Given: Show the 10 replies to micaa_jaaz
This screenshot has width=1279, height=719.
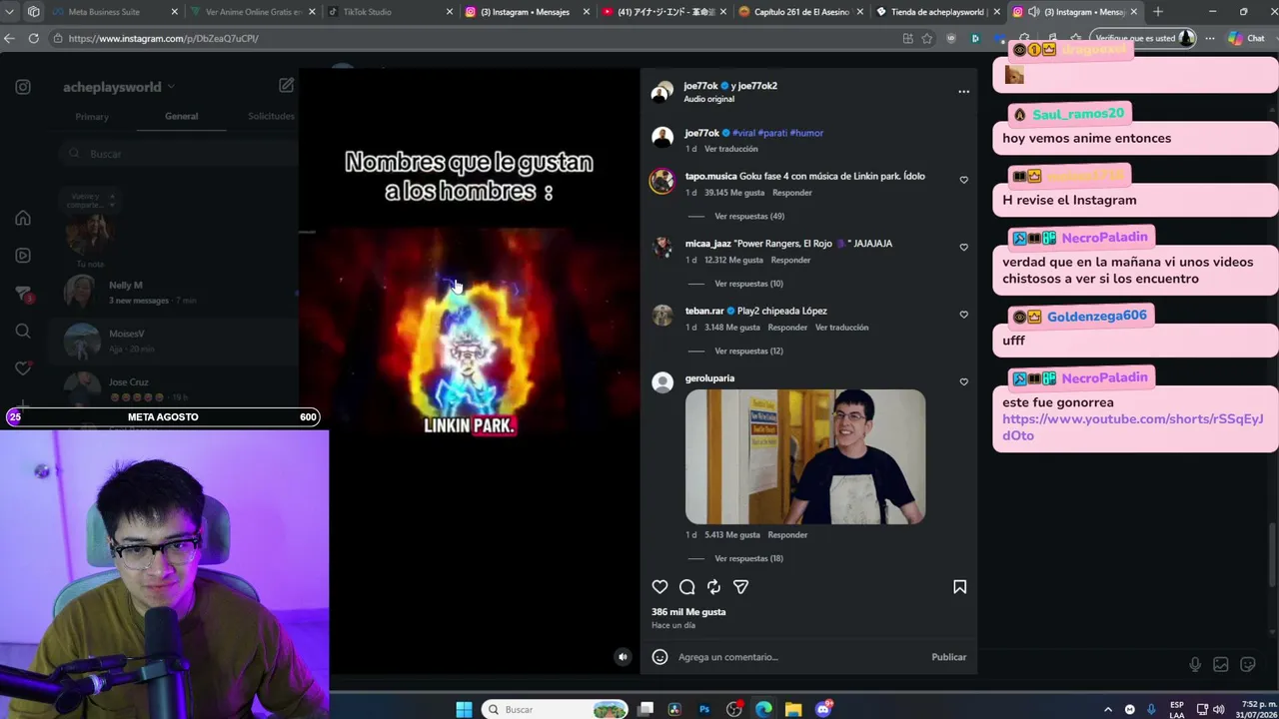Looking at the screenshot, I should [748, 284].
